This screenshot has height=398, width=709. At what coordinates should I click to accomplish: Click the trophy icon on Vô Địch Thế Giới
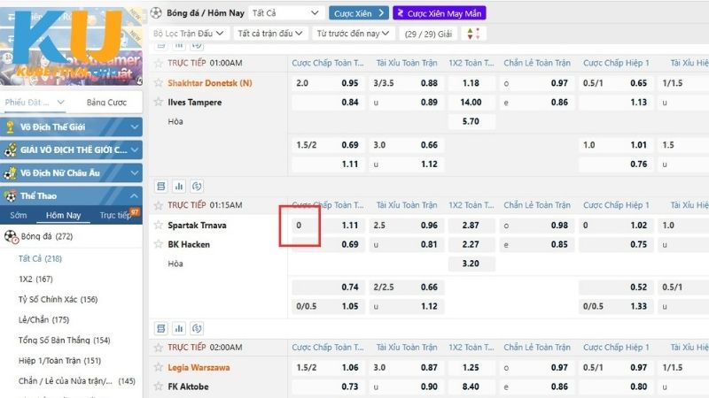tap(10, 126)
